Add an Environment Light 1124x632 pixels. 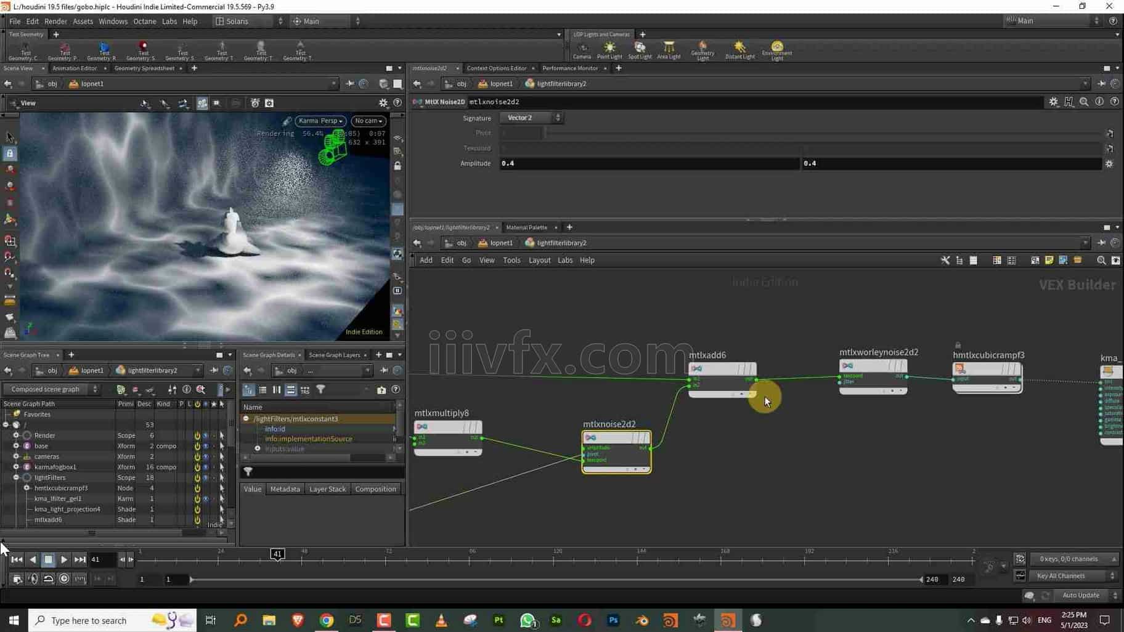[777, 50]
